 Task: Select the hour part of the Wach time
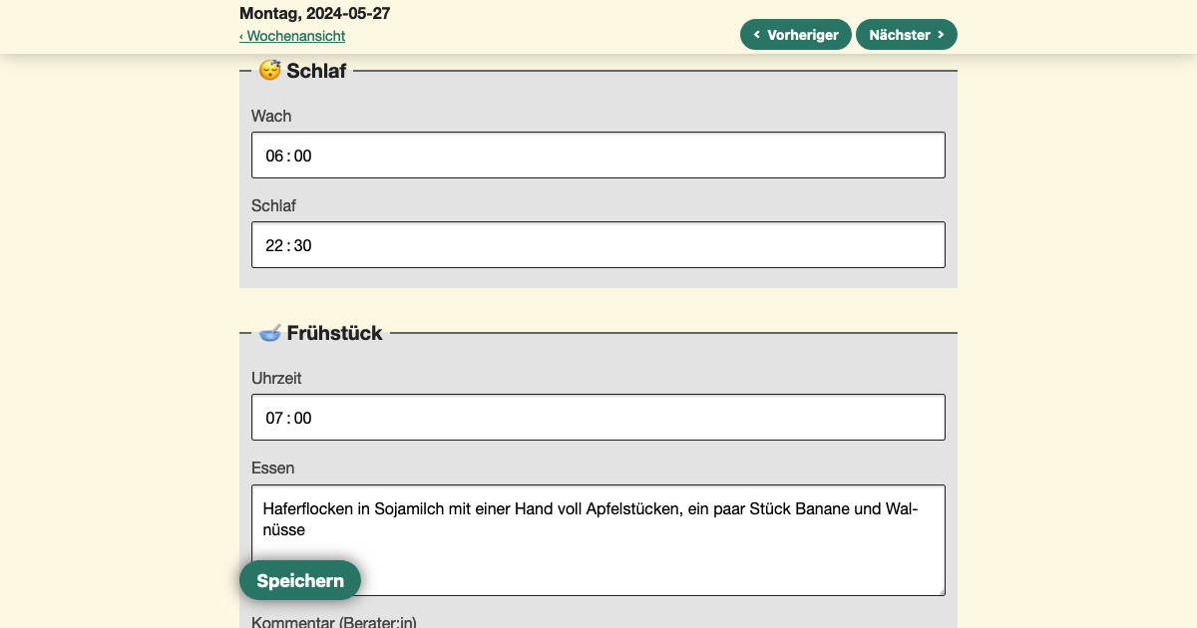[x=273, y=156]
